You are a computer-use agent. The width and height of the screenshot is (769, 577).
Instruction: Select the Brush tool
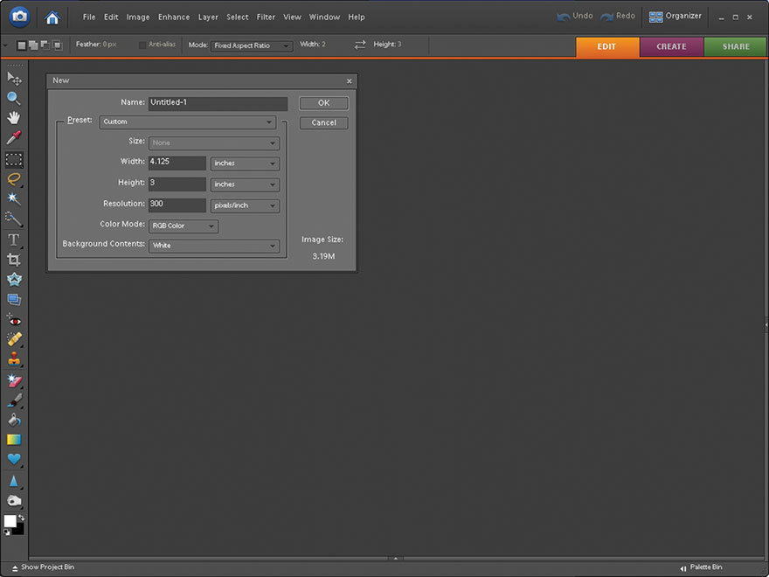pyautogui.click(x=14, y=400)
